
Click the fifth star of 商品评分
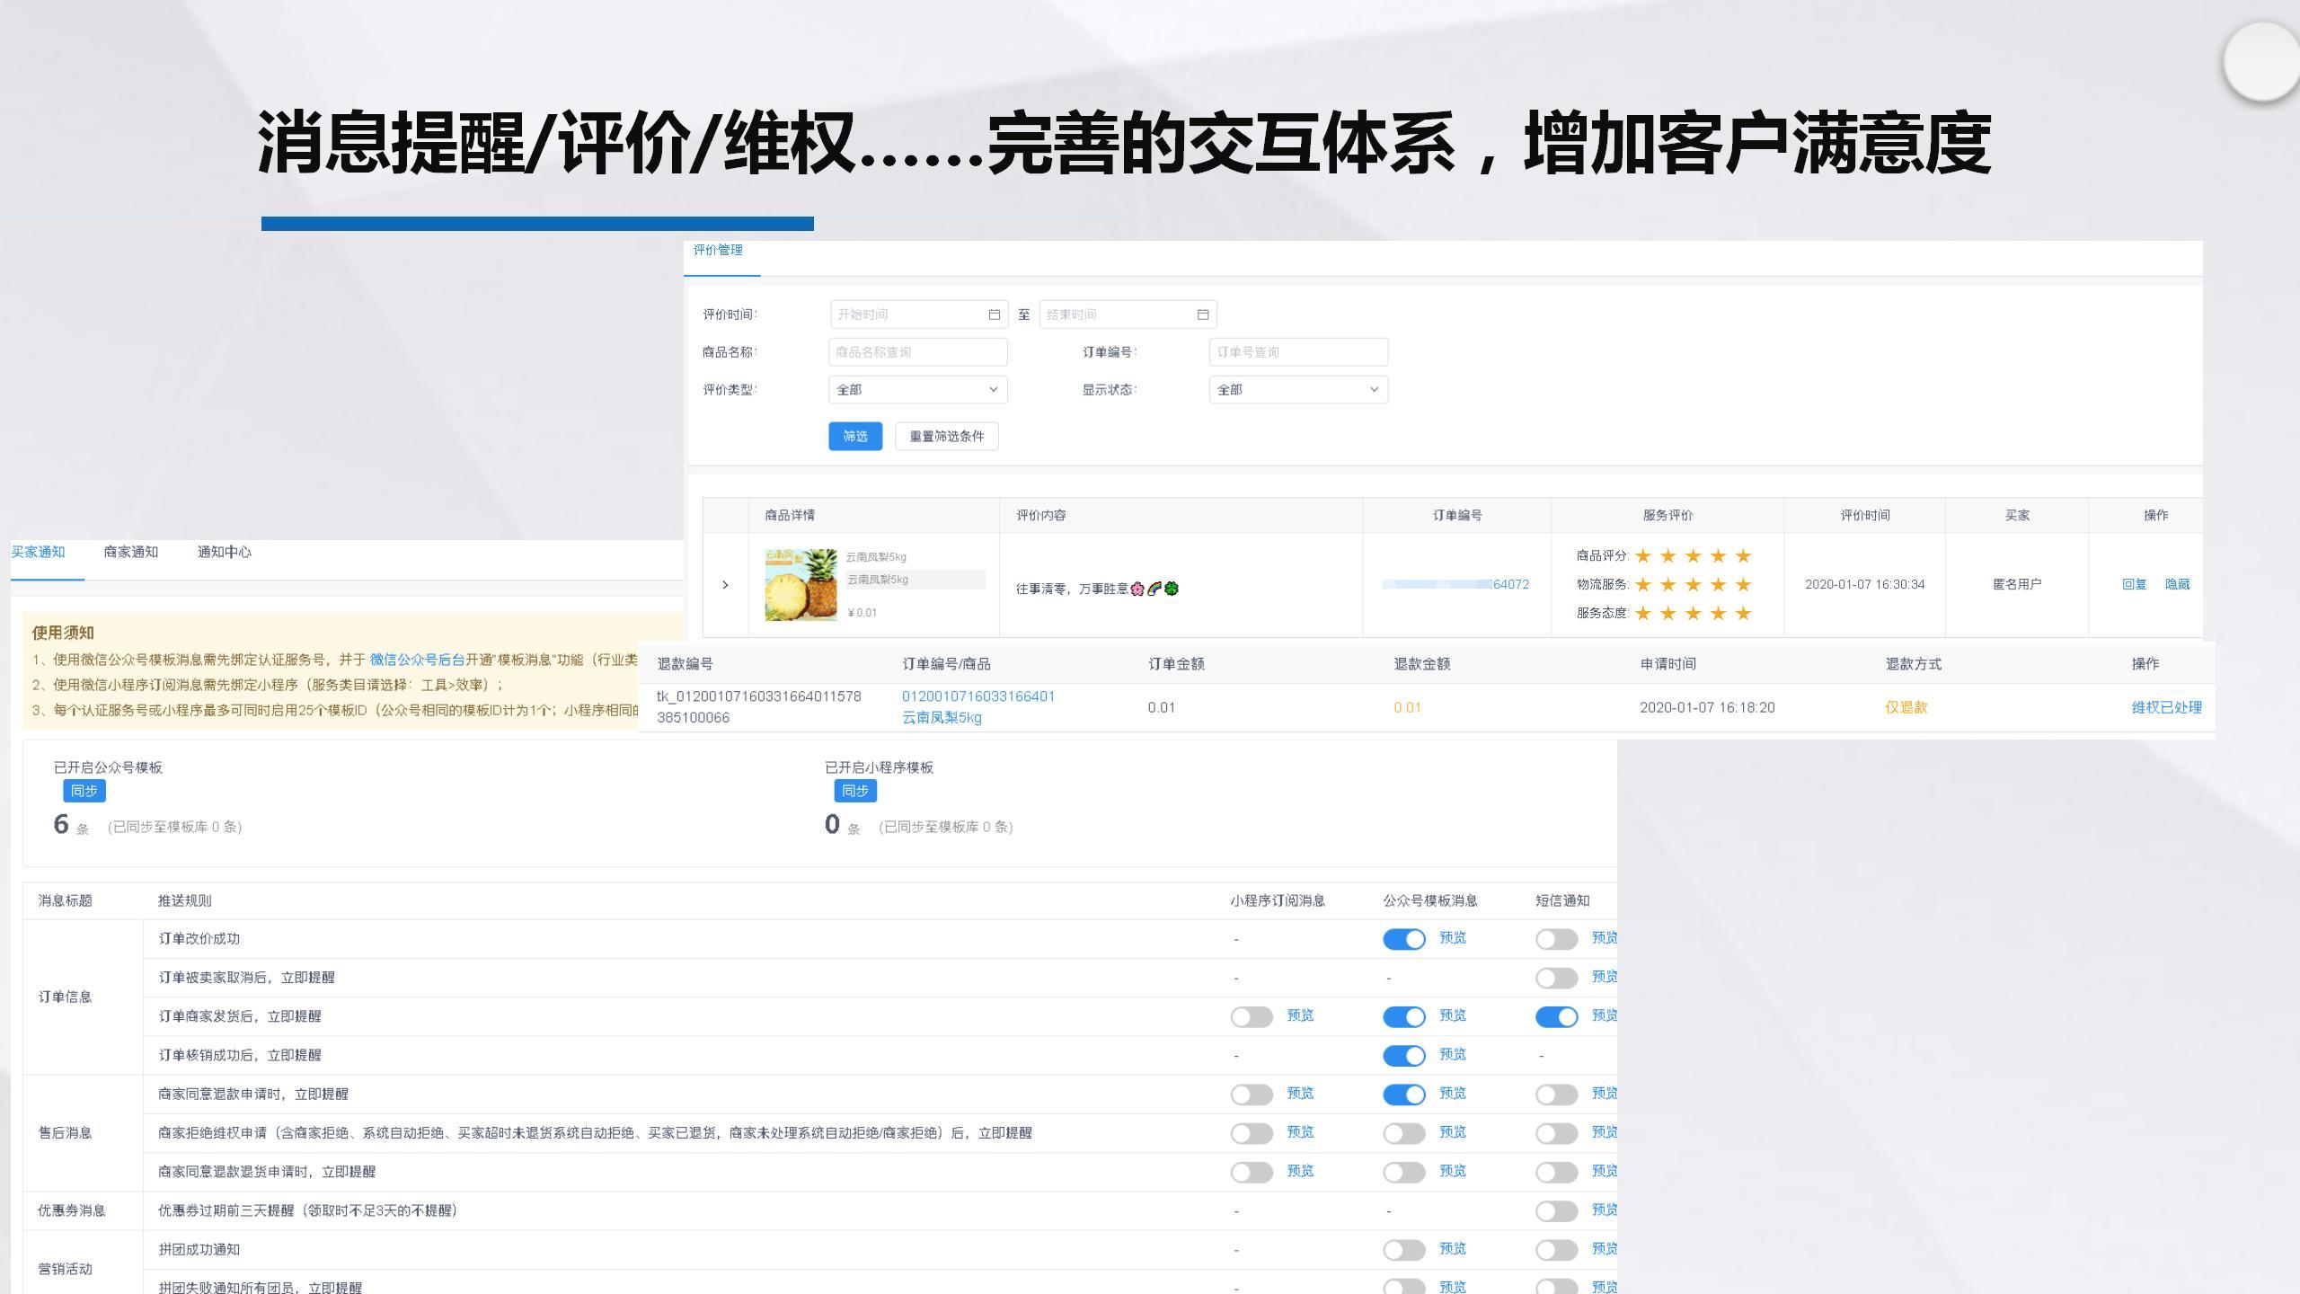tap(1743, 555)
